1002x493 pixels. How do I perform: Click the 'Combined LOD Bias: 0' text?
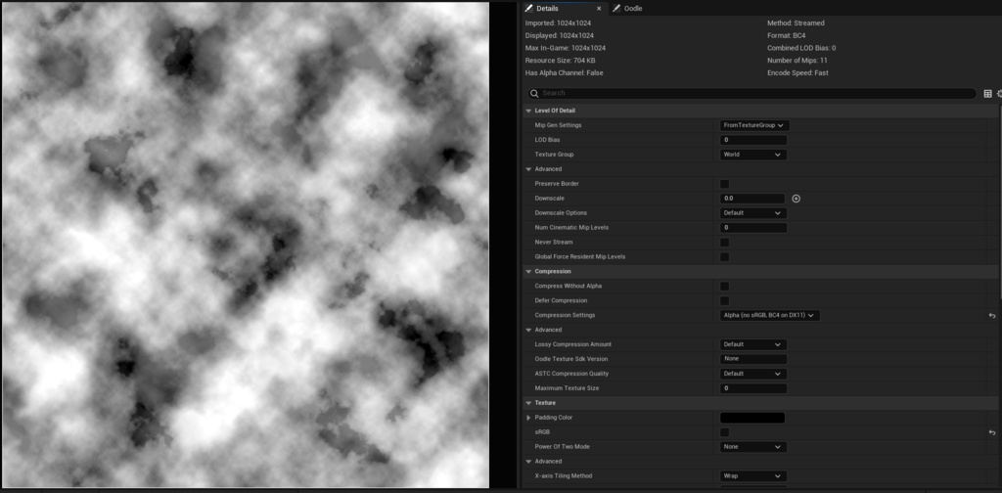pos(801,48)
